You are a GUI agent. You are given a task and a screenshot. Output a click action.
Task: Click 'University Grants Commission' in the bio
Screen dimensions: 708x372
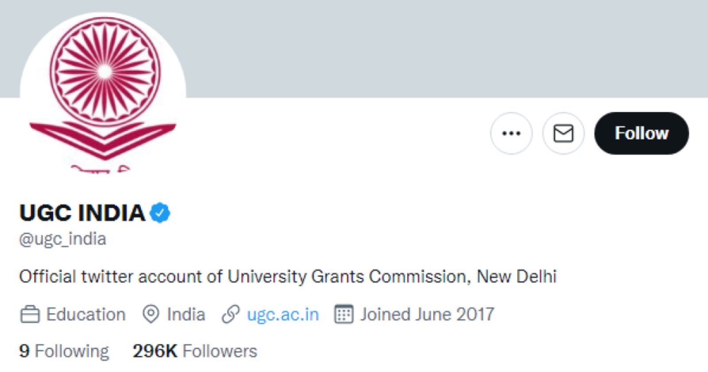click(347, 277)
